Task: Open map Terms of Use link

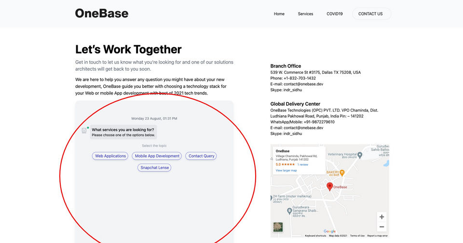Action: [357, 236]
